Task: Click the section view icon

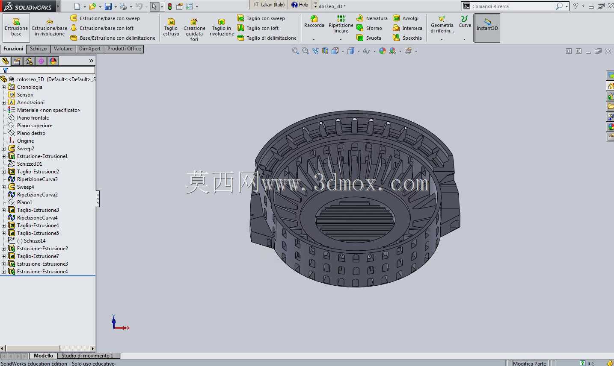Action: (x=325, y=51)
